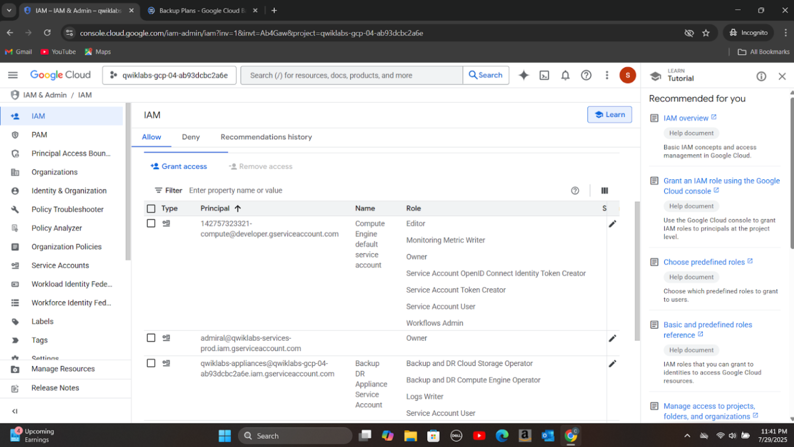
Task: Open the Recommendations history tab
Action: pyautogui.click(x=266, y=137)
